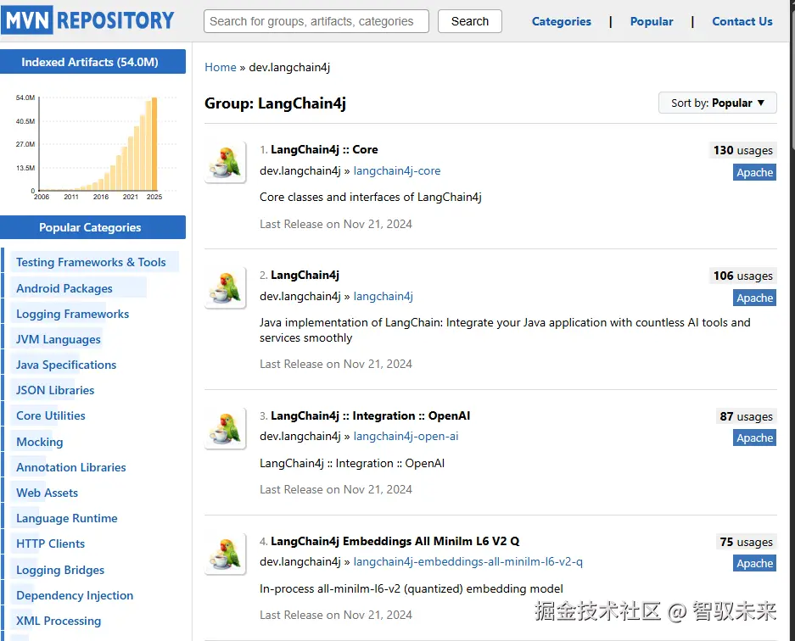Open the Contact Us page

(742, 21)
